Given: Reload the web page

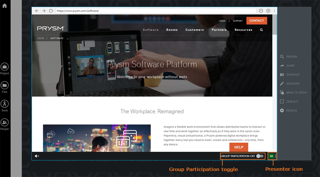Looking at the screenshot, I should click(x=51, y=11).
